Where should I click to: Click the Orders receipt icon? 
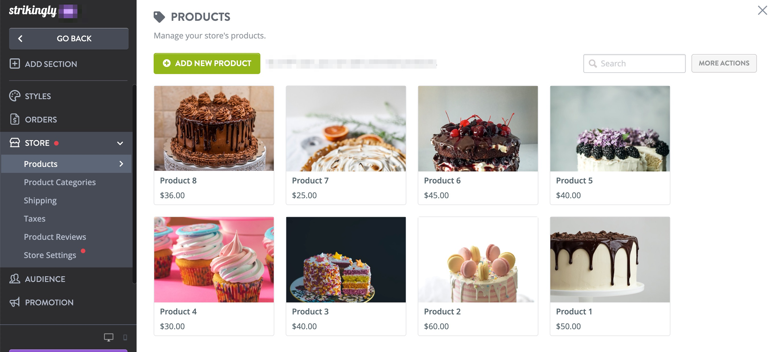[15, 119]
